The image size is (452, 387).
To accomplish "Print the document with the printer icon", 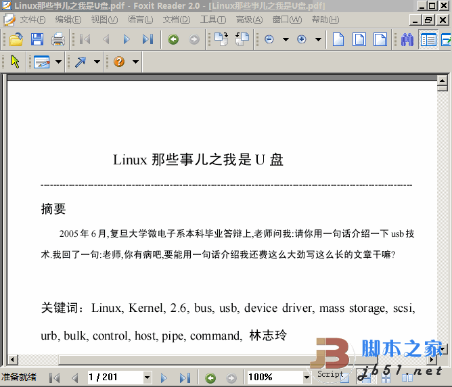I will (x=58, y=39).
